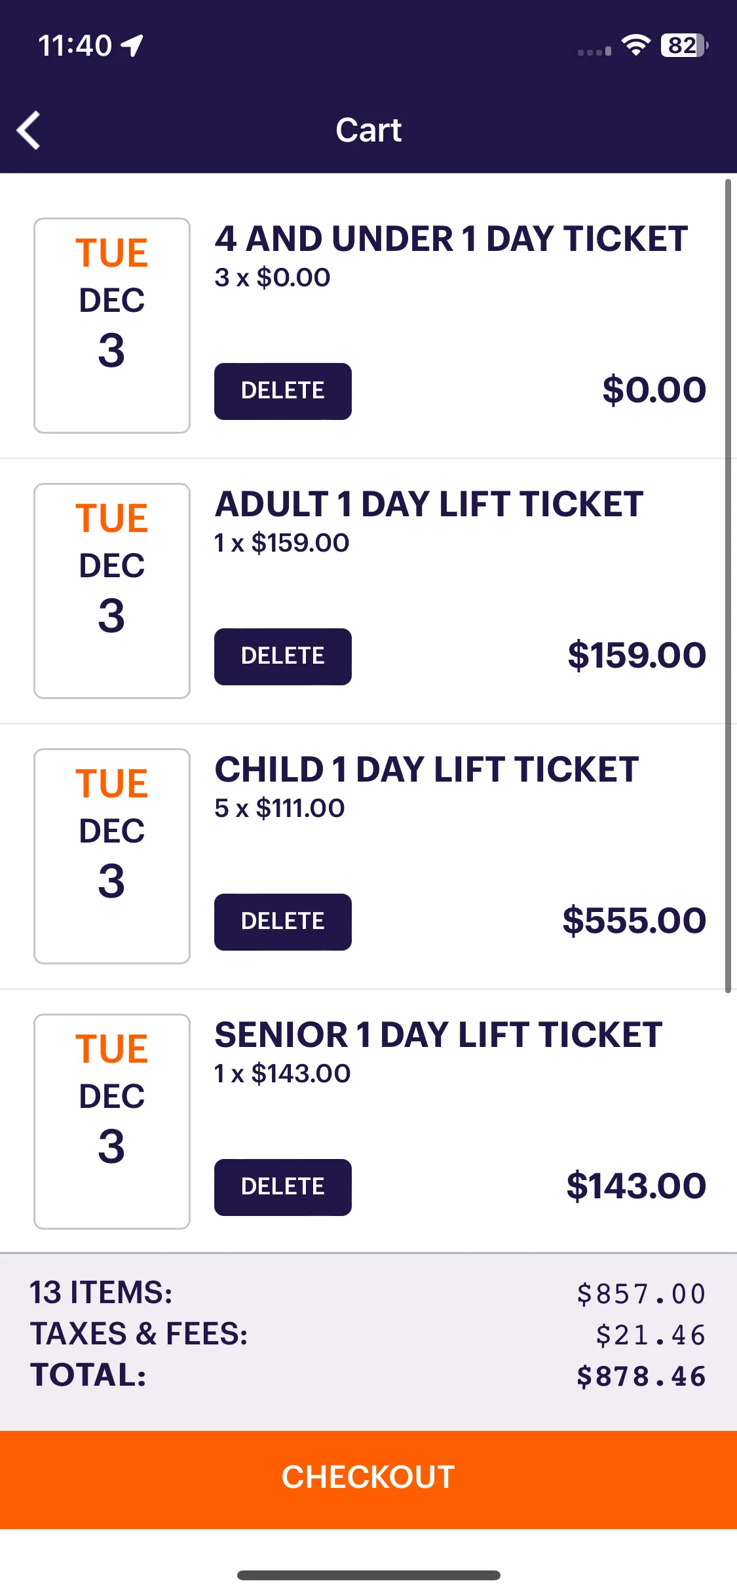737x1596 pixels.
Task: Delete the 4 and Under 1 Day Ticket
Action: tap(283, 391)
